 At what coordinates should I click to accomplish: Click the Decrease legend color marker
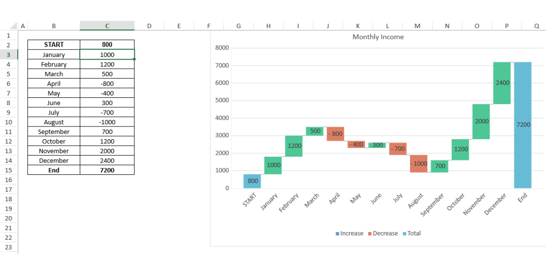point(369,233)
